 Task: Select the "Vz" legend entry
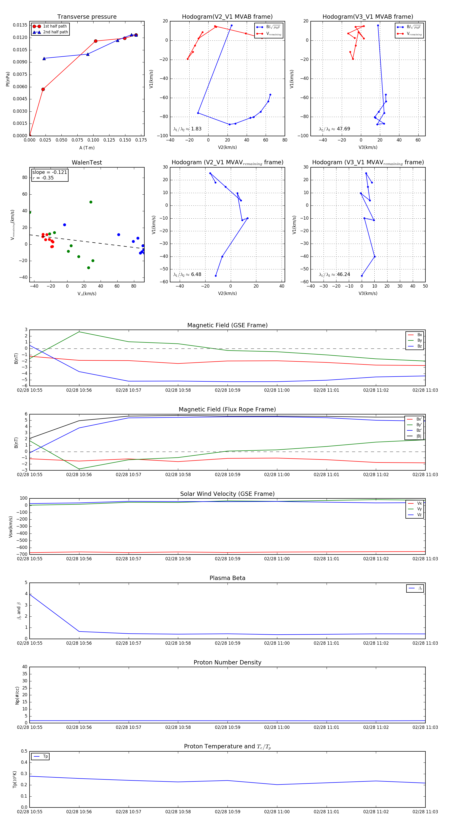415,515
